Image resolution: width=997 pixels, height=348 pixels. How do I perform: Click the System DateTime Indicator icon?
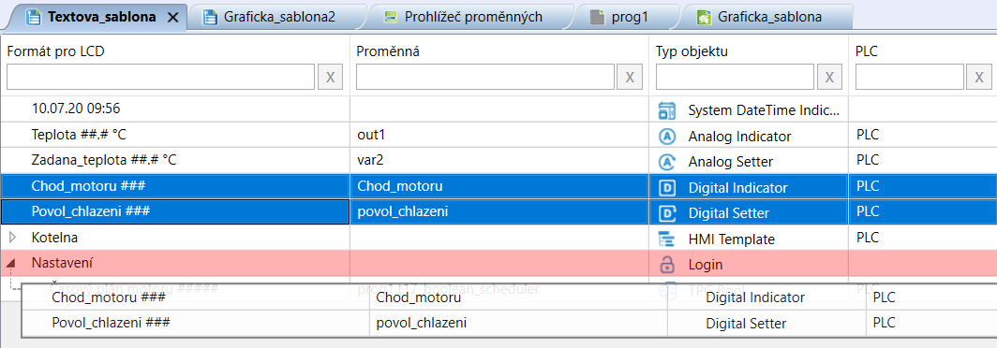pyautogui.click(x=666, y=110)
